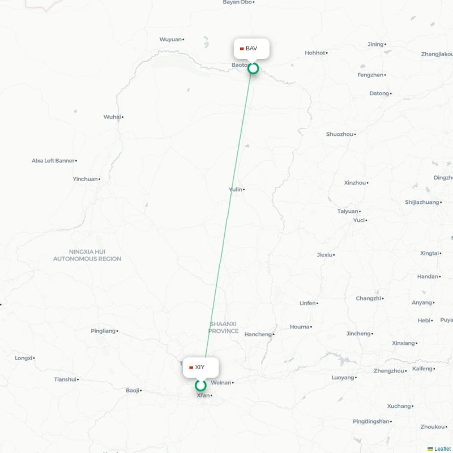Viewport: 453px width, 453px height.
Task: Click the Datong city label
Action: [x=379, y=93]
